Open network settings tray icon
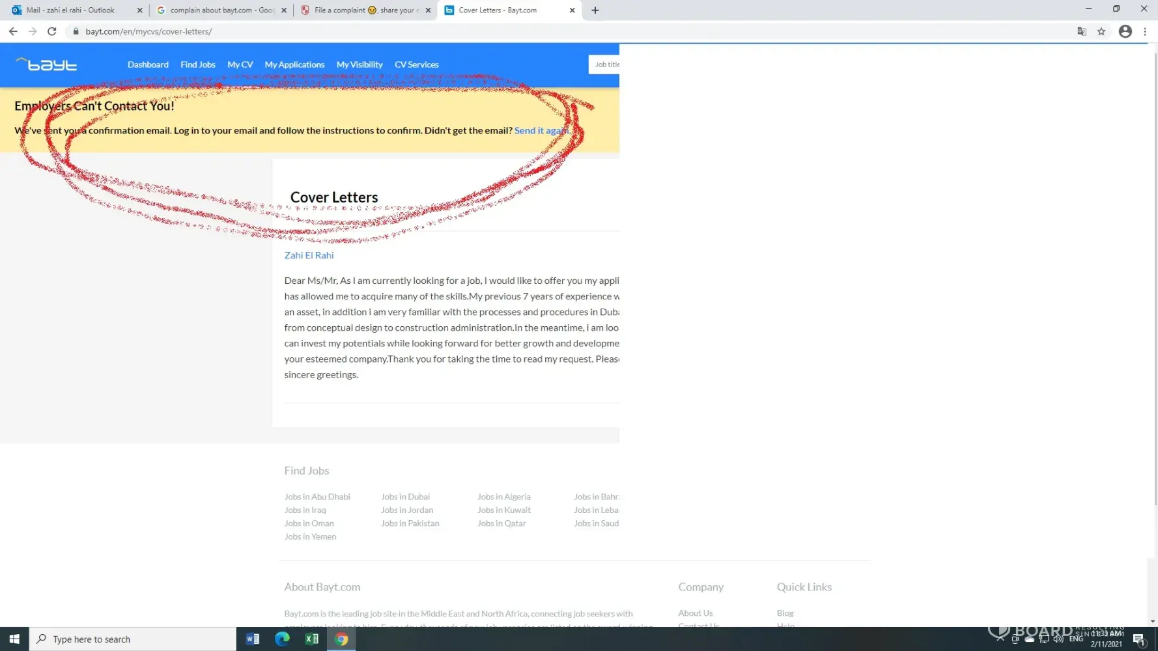Viewport: 1158px width, 651px height. point(1044,639)
